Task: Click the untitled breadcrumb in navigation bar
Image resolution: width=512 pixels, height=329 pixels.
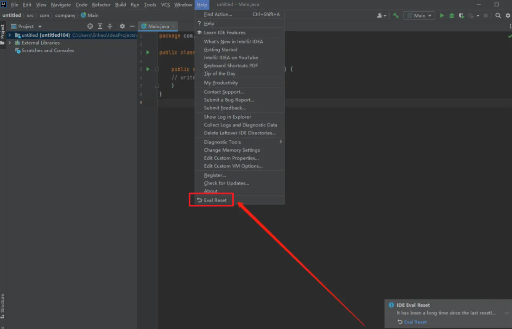Action: (x=12, y=16)
